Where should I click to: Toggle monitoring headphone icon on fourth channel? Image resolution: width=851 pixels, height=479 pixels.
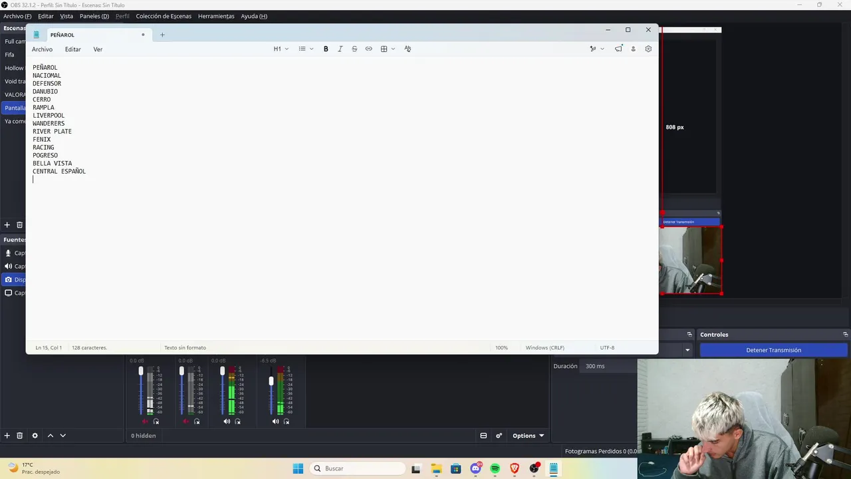pos(287,421)
